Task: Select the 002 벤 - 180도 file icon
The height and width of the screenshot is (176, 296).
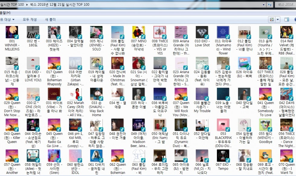Action: tap(33, 32)
